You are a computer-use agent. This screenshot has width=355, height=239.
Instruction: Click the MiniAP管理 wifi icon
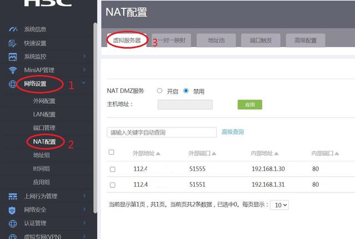(x=13, y=70)
